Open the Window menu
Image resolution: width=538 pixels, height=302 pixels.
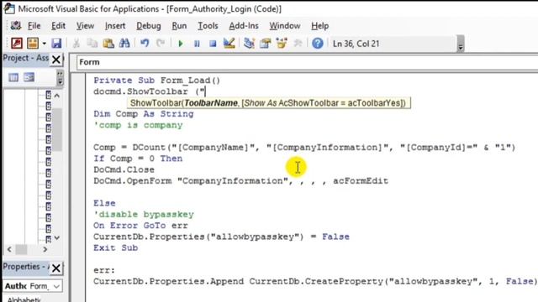click(x=285, y=26)
